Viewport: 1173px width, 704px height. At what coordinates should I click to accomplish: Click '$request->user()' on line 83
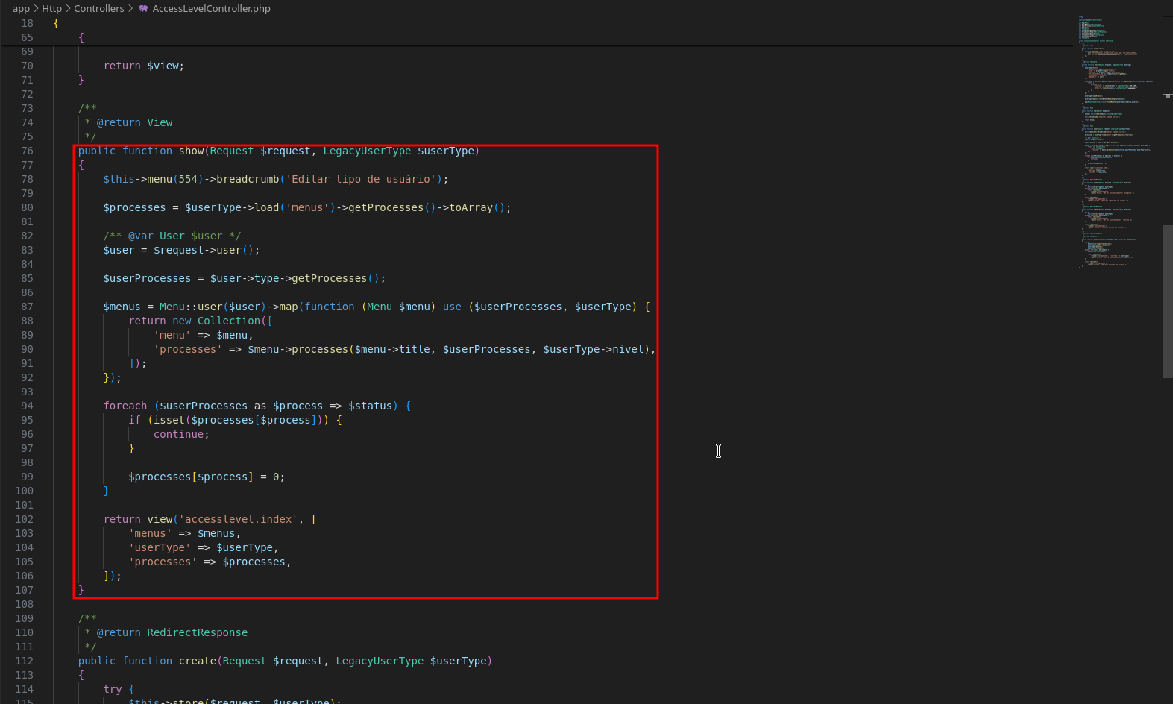click(x=204, y=250)
